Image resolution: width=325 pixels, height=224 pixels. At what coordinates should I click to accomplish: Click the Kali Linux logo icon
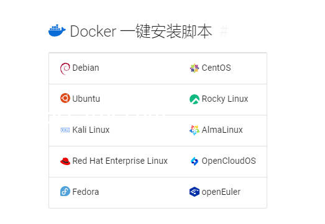tap(65, 130)
